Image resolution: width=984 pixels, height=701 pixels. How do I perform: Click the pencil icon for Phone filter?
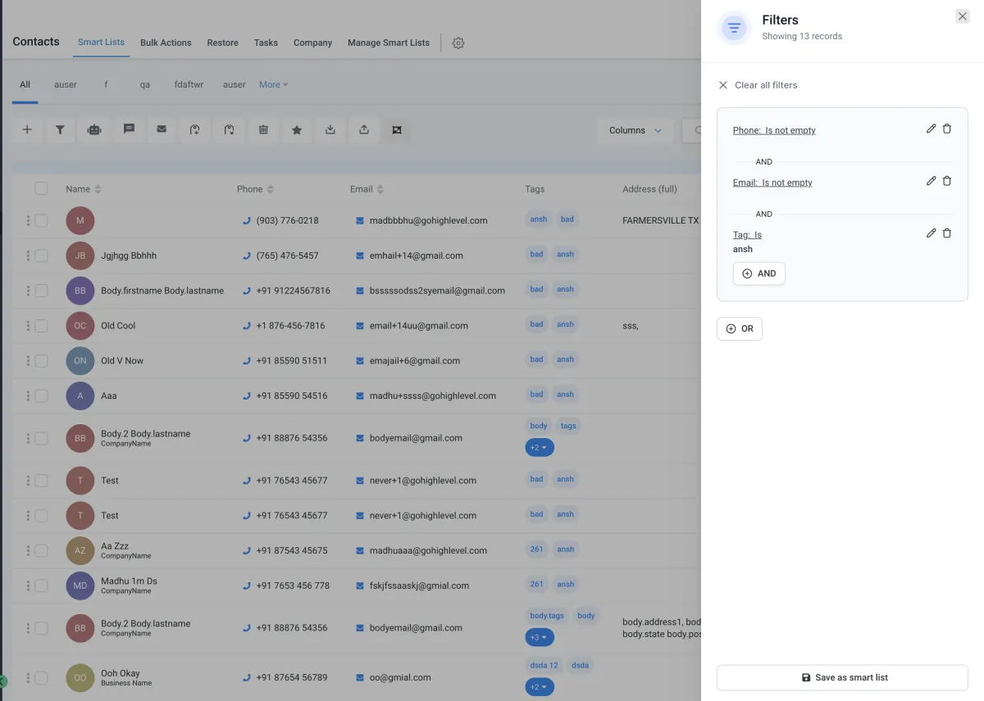pyautogui.click(x=931, y=129)
